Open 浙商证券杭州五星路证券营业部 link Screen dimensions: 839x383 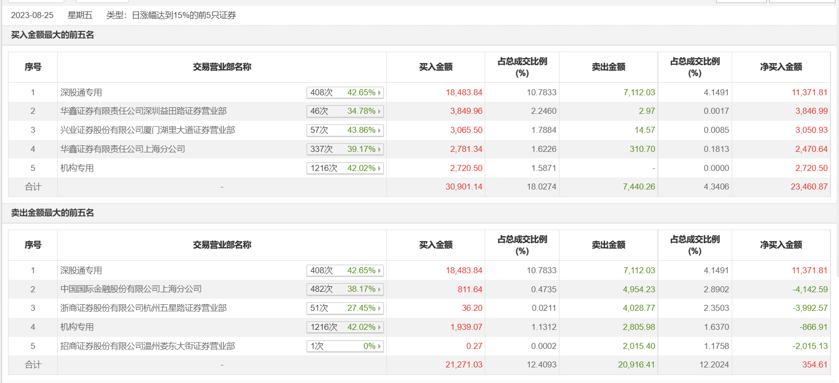[144, 308]
